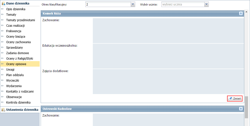Click the vertical scrollbar thumb
The image size is (250, 126).
pyautogui.click(x=247, y=107)
